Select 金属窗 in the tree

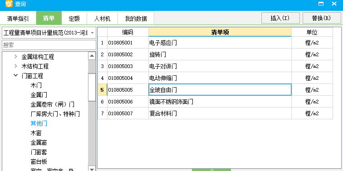pyautogui.click(x=39, y=142)
